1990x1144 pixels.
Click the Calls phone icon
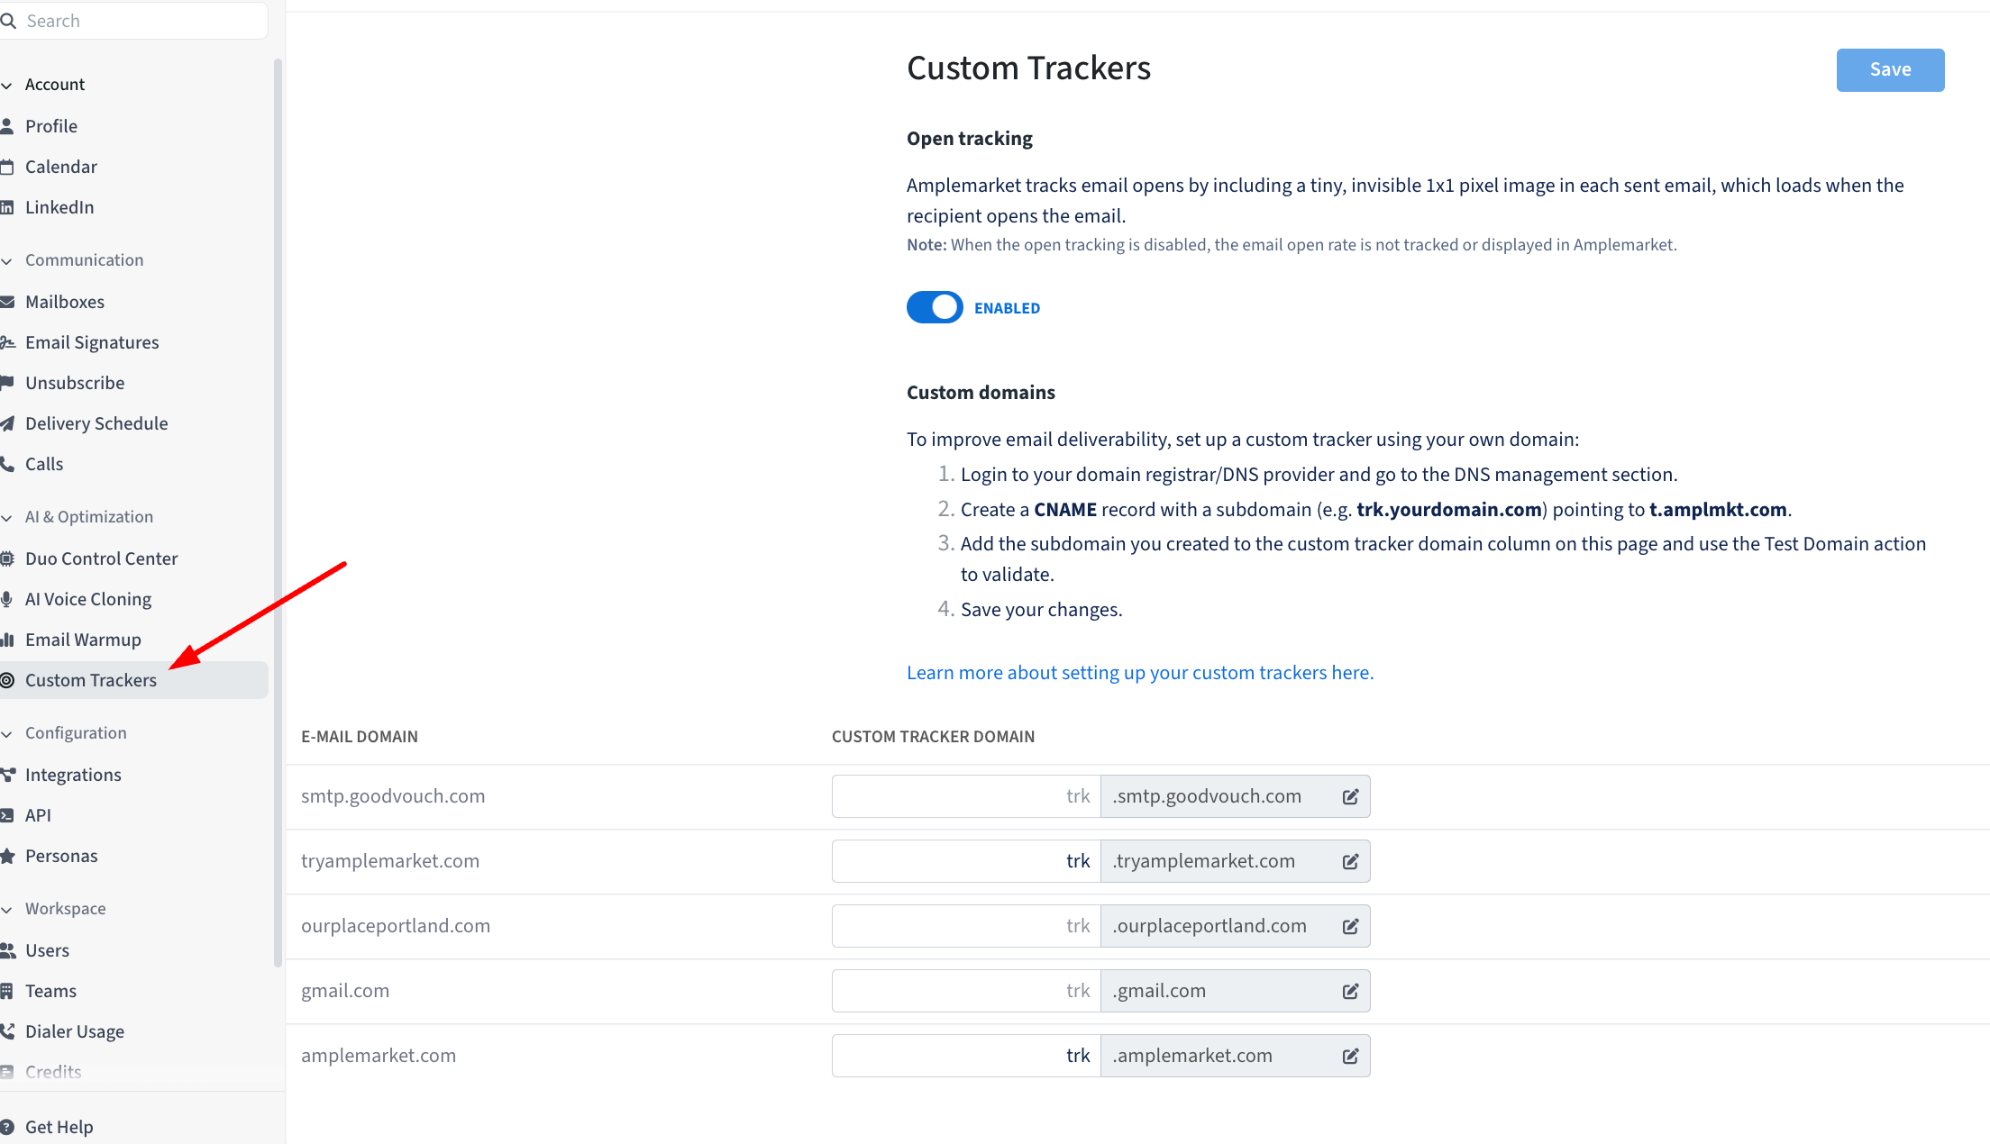[x=7, y=464]
